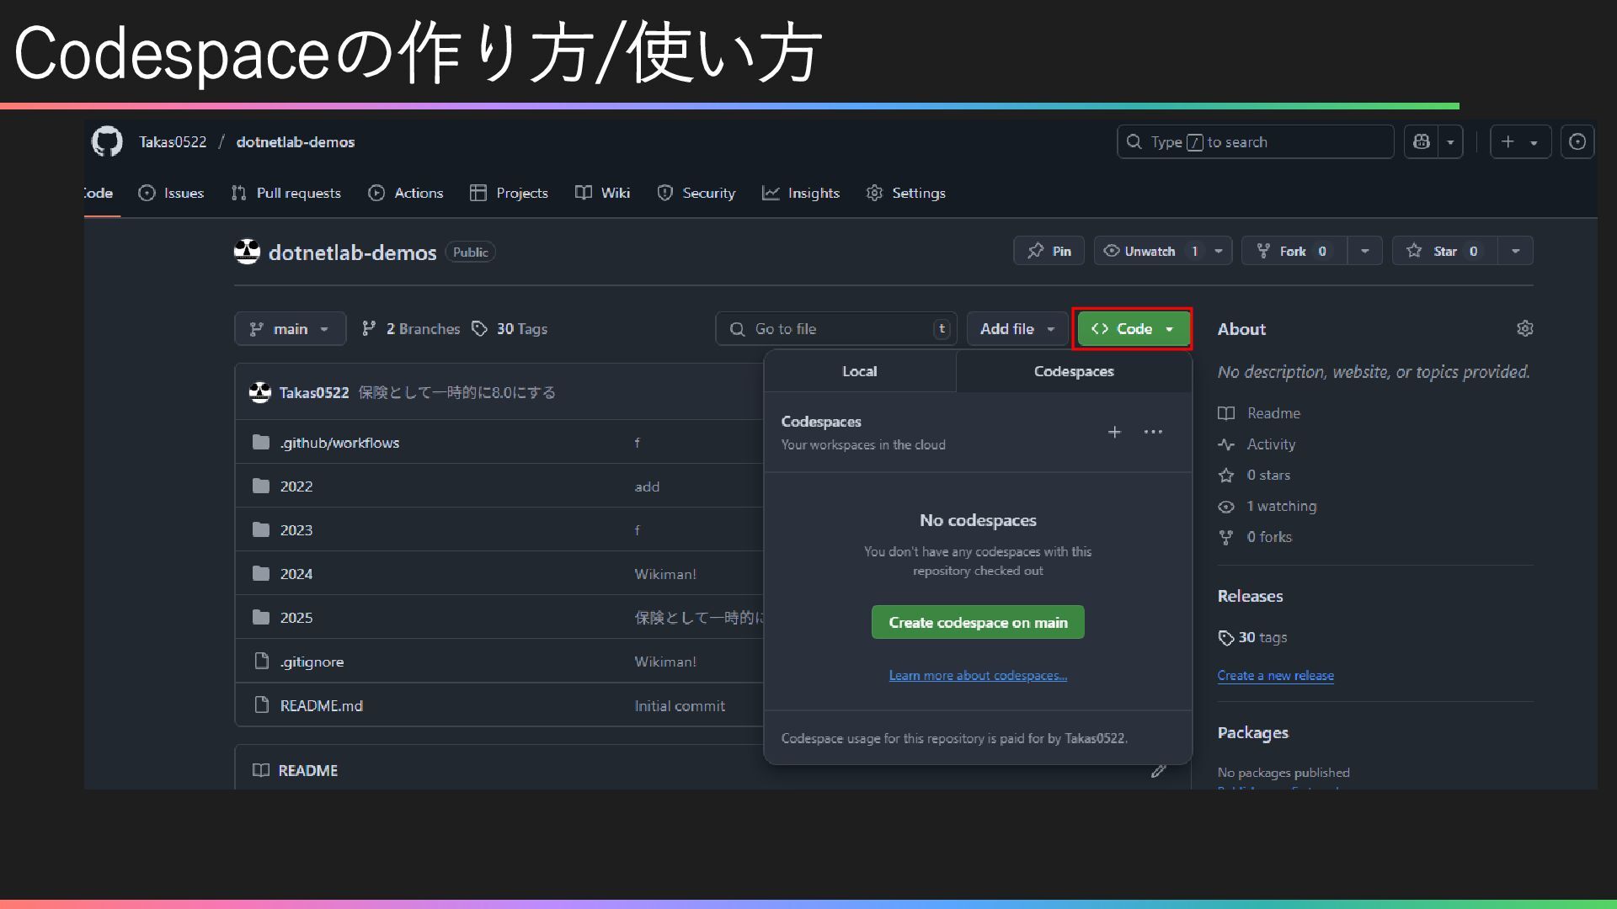Expand the Copilot dropdown arrow
The height and width of the screenshot is (909, 1617).
(1450, 142)
